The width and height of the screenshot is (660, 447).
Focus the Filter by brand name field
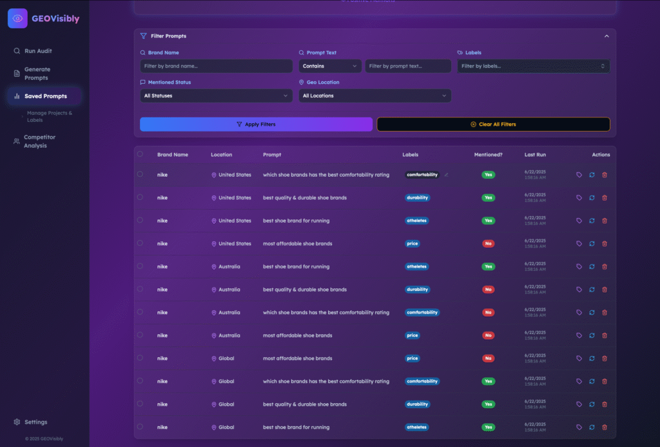pyautogui.click(x=216, y=66)
